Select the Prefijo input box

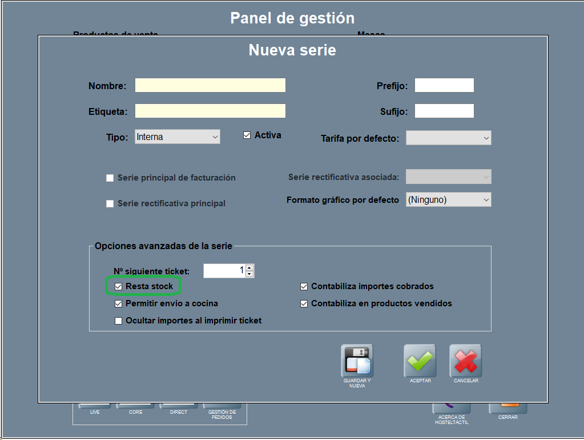pyautogui.click(x=444, y=86)
